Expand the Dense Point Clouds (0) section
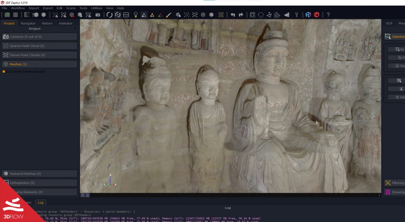405x222 pixels. coord(40,55)
